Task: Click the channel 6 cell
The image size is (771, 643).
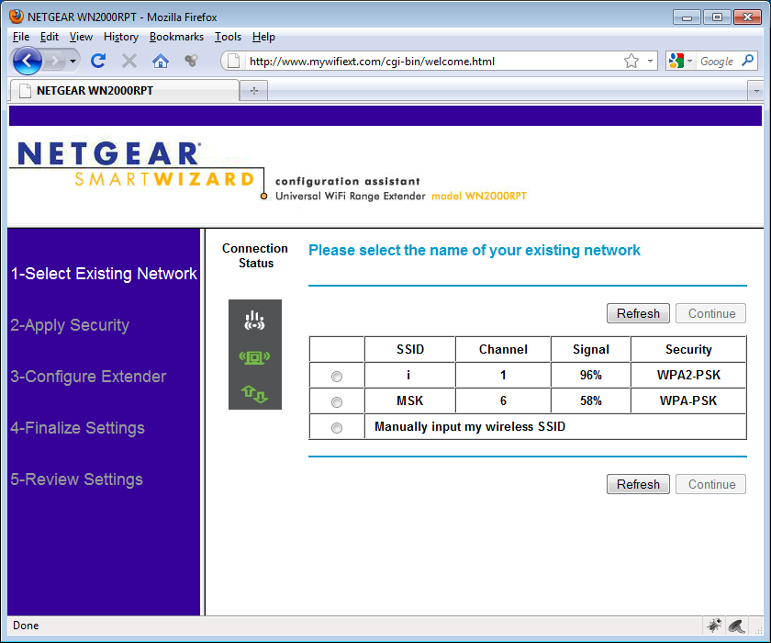Action: (x=503, y=400)
